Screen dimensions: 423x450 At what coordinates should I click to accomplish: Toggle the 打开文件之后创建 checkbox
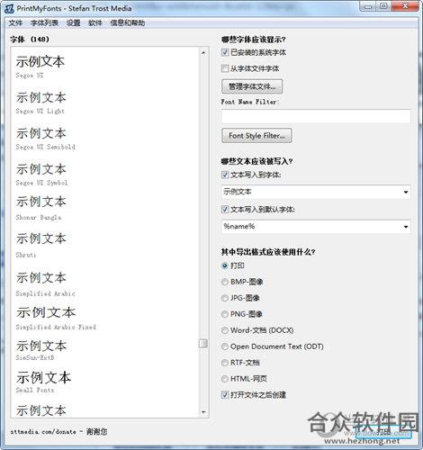[x=225, y=395]
